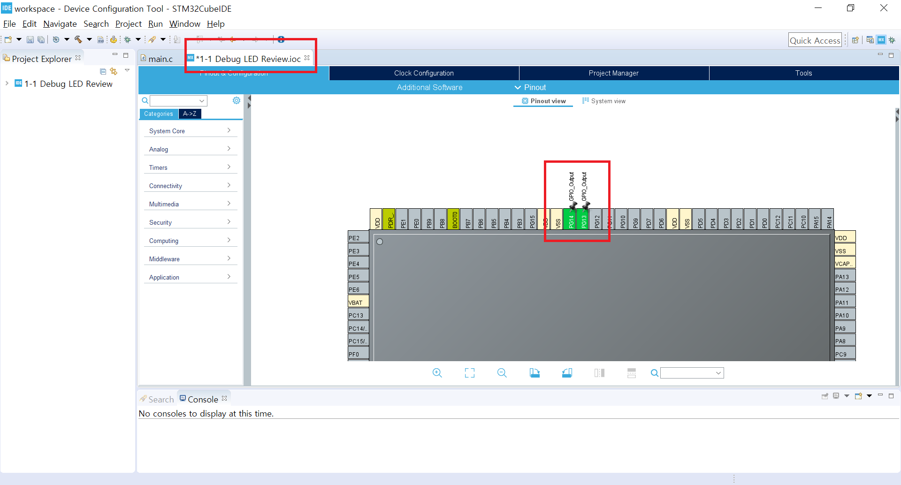901x485 pixels.
Task: Switch to the C/C++ perspective icon
Action: coord(870,40)
